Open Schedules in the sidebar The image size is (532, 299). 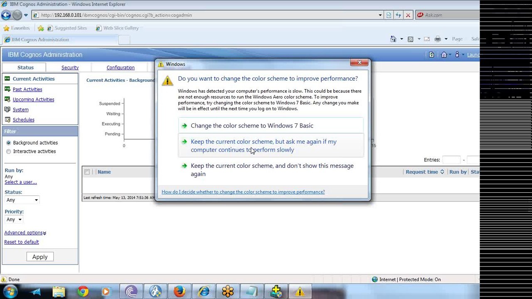tap(23, 120)
